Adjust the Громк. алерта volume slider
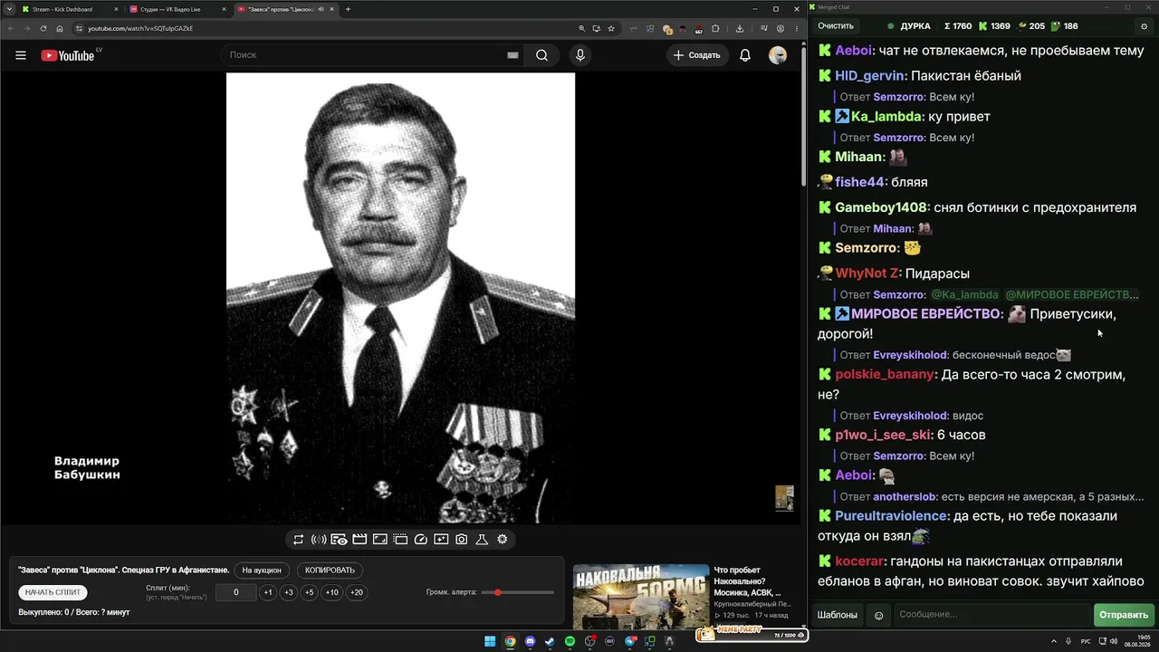1159x652 pixels. (x=518, y=592)
